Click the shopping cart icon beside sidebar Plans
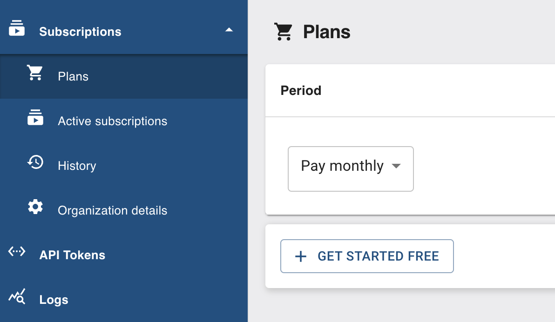The height and width of the screenshot is (322, 555). [x=35, y=73]
